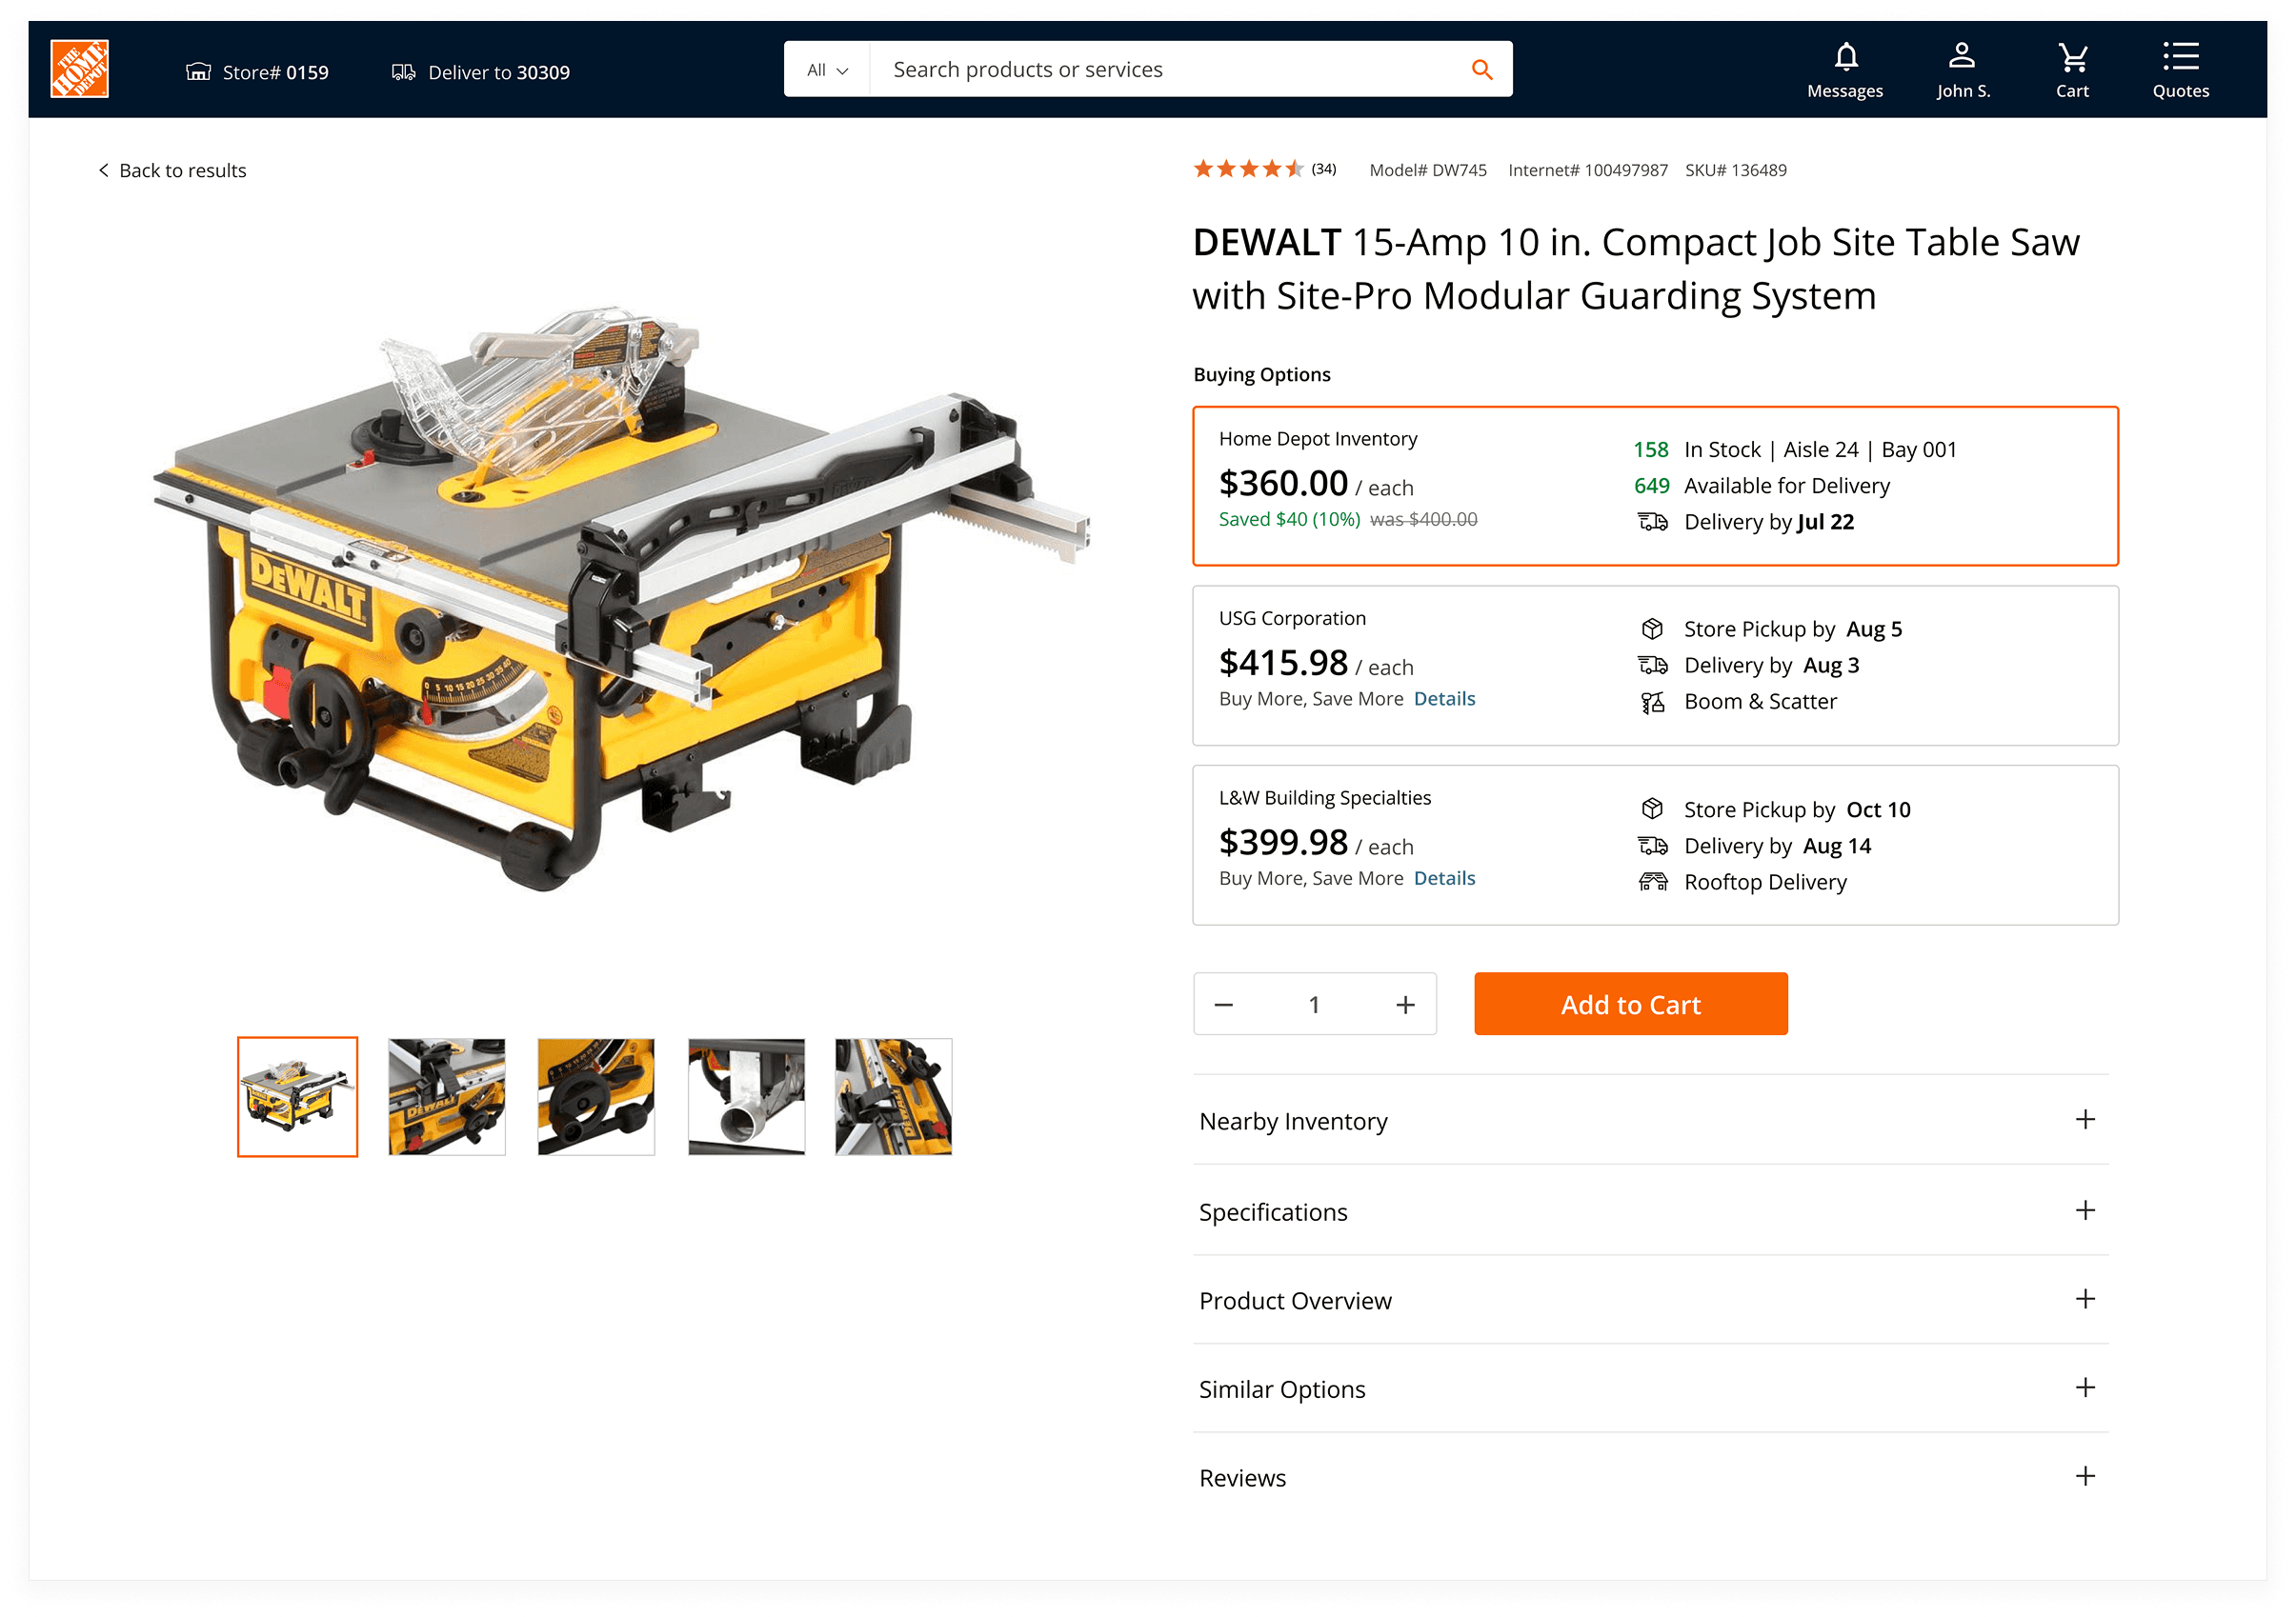
Task: Select the L&W Building Specialties option
Action: point(1655,846)
